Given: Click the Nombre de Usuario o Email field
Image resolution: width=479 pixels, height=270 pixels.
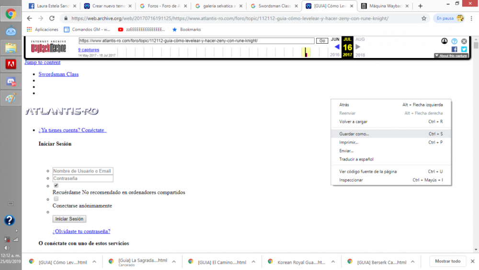Looking at the screenshot, I should coord(83,171).
